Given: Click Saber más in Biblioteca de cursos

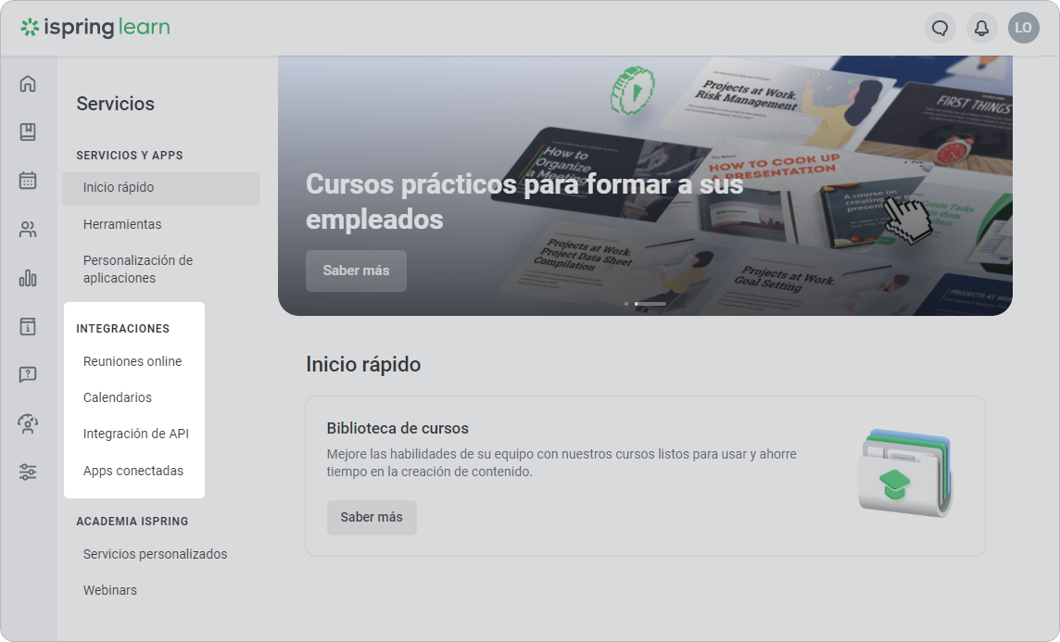Looking at the screenshot, I should tap(372, 518).
